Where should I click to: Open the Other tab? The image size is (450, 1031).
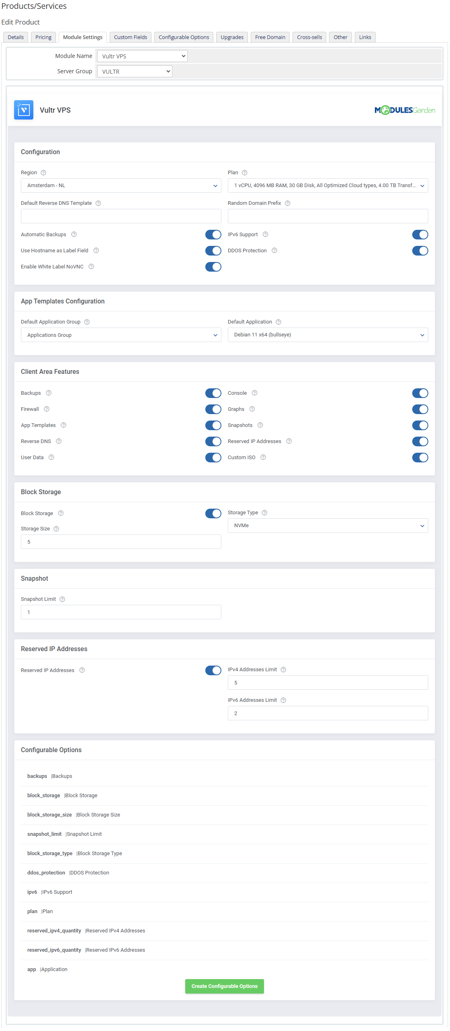tap(340, 37)
